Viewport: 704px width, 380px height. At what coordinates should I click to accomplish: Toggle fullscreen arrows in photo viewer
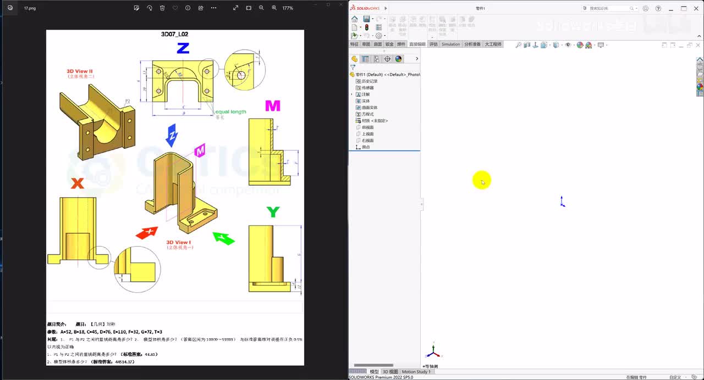click(x=235, y=8)
